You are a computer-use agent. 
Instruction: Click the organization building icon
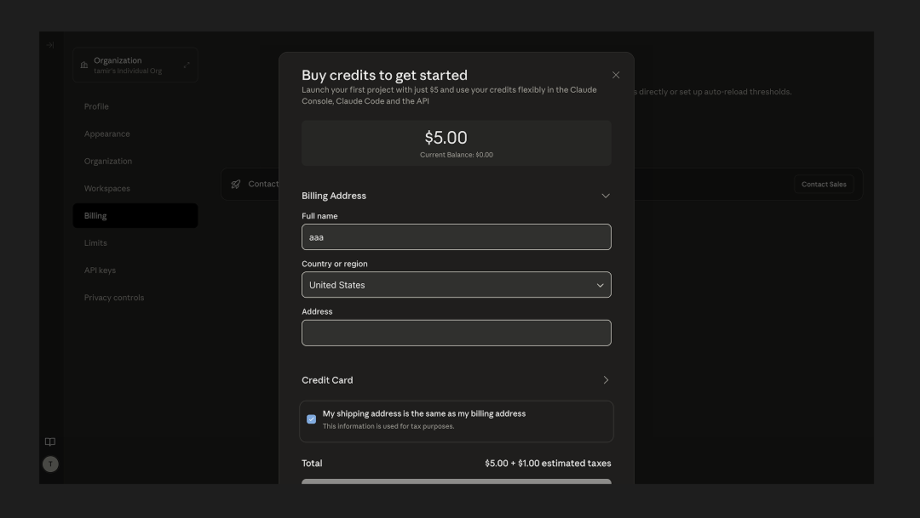[83, 65]
